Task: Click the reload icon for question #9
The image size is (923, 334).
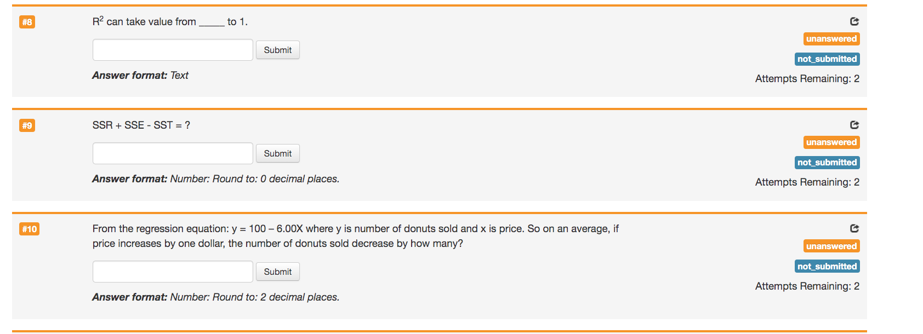Action: click(854, 125)
